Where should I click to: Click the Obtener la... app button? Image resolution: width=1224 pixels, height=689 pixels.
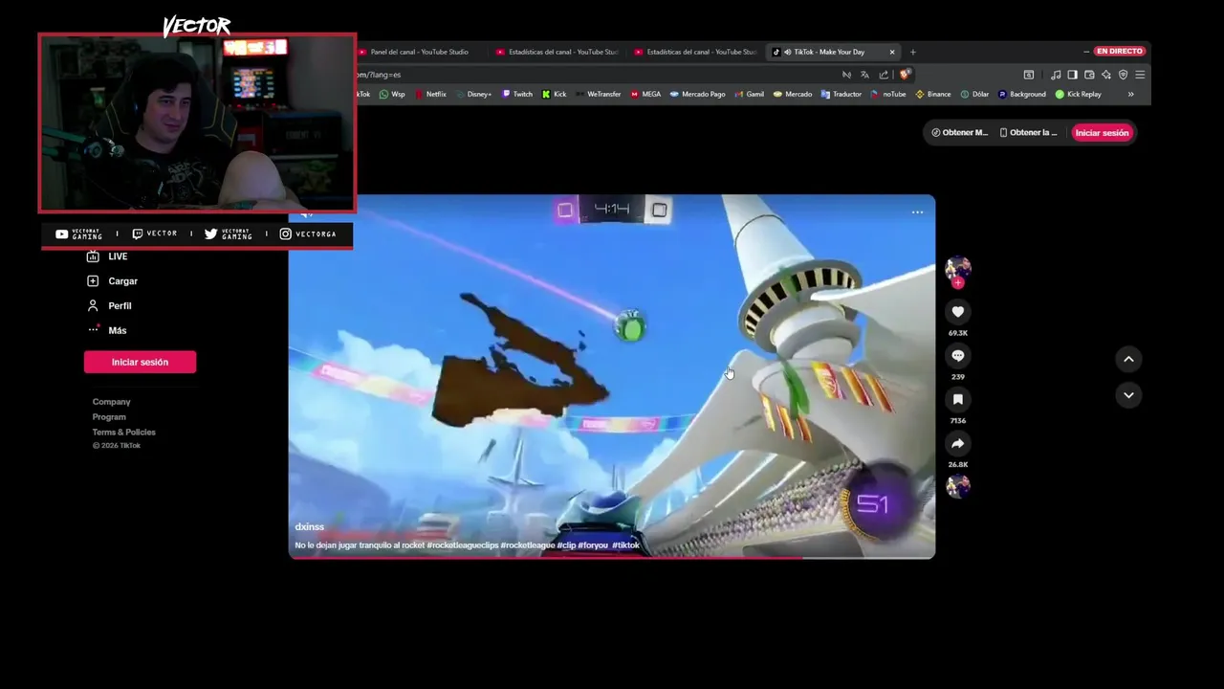[x=1029, y=133]
